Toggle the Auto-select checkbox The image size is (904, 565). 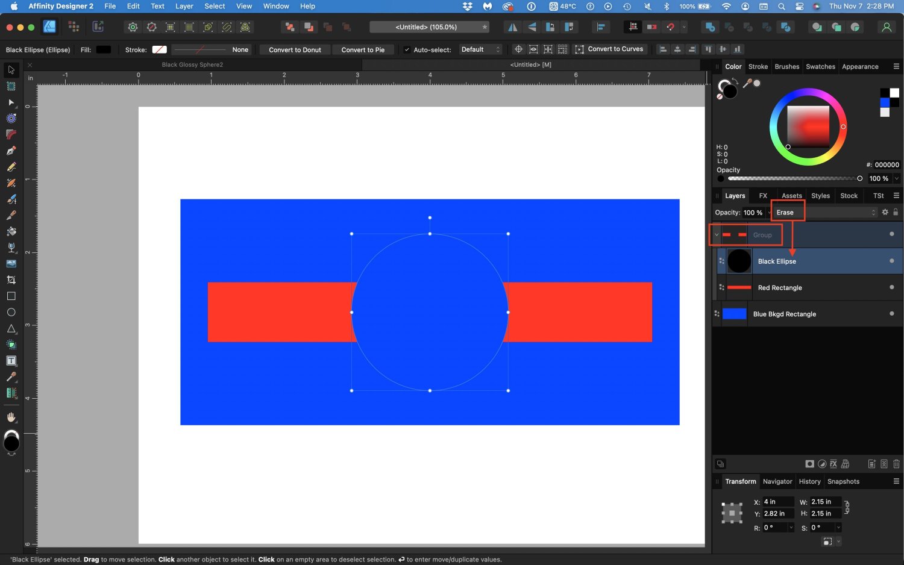tap(407, 50)
